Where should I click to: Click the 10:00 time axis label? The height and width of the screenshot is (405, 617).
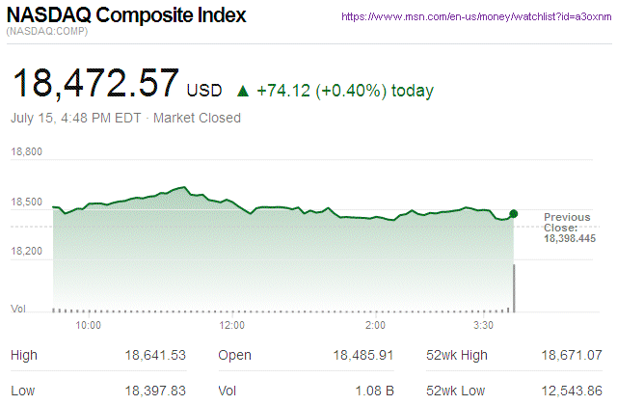click(89, 325)
